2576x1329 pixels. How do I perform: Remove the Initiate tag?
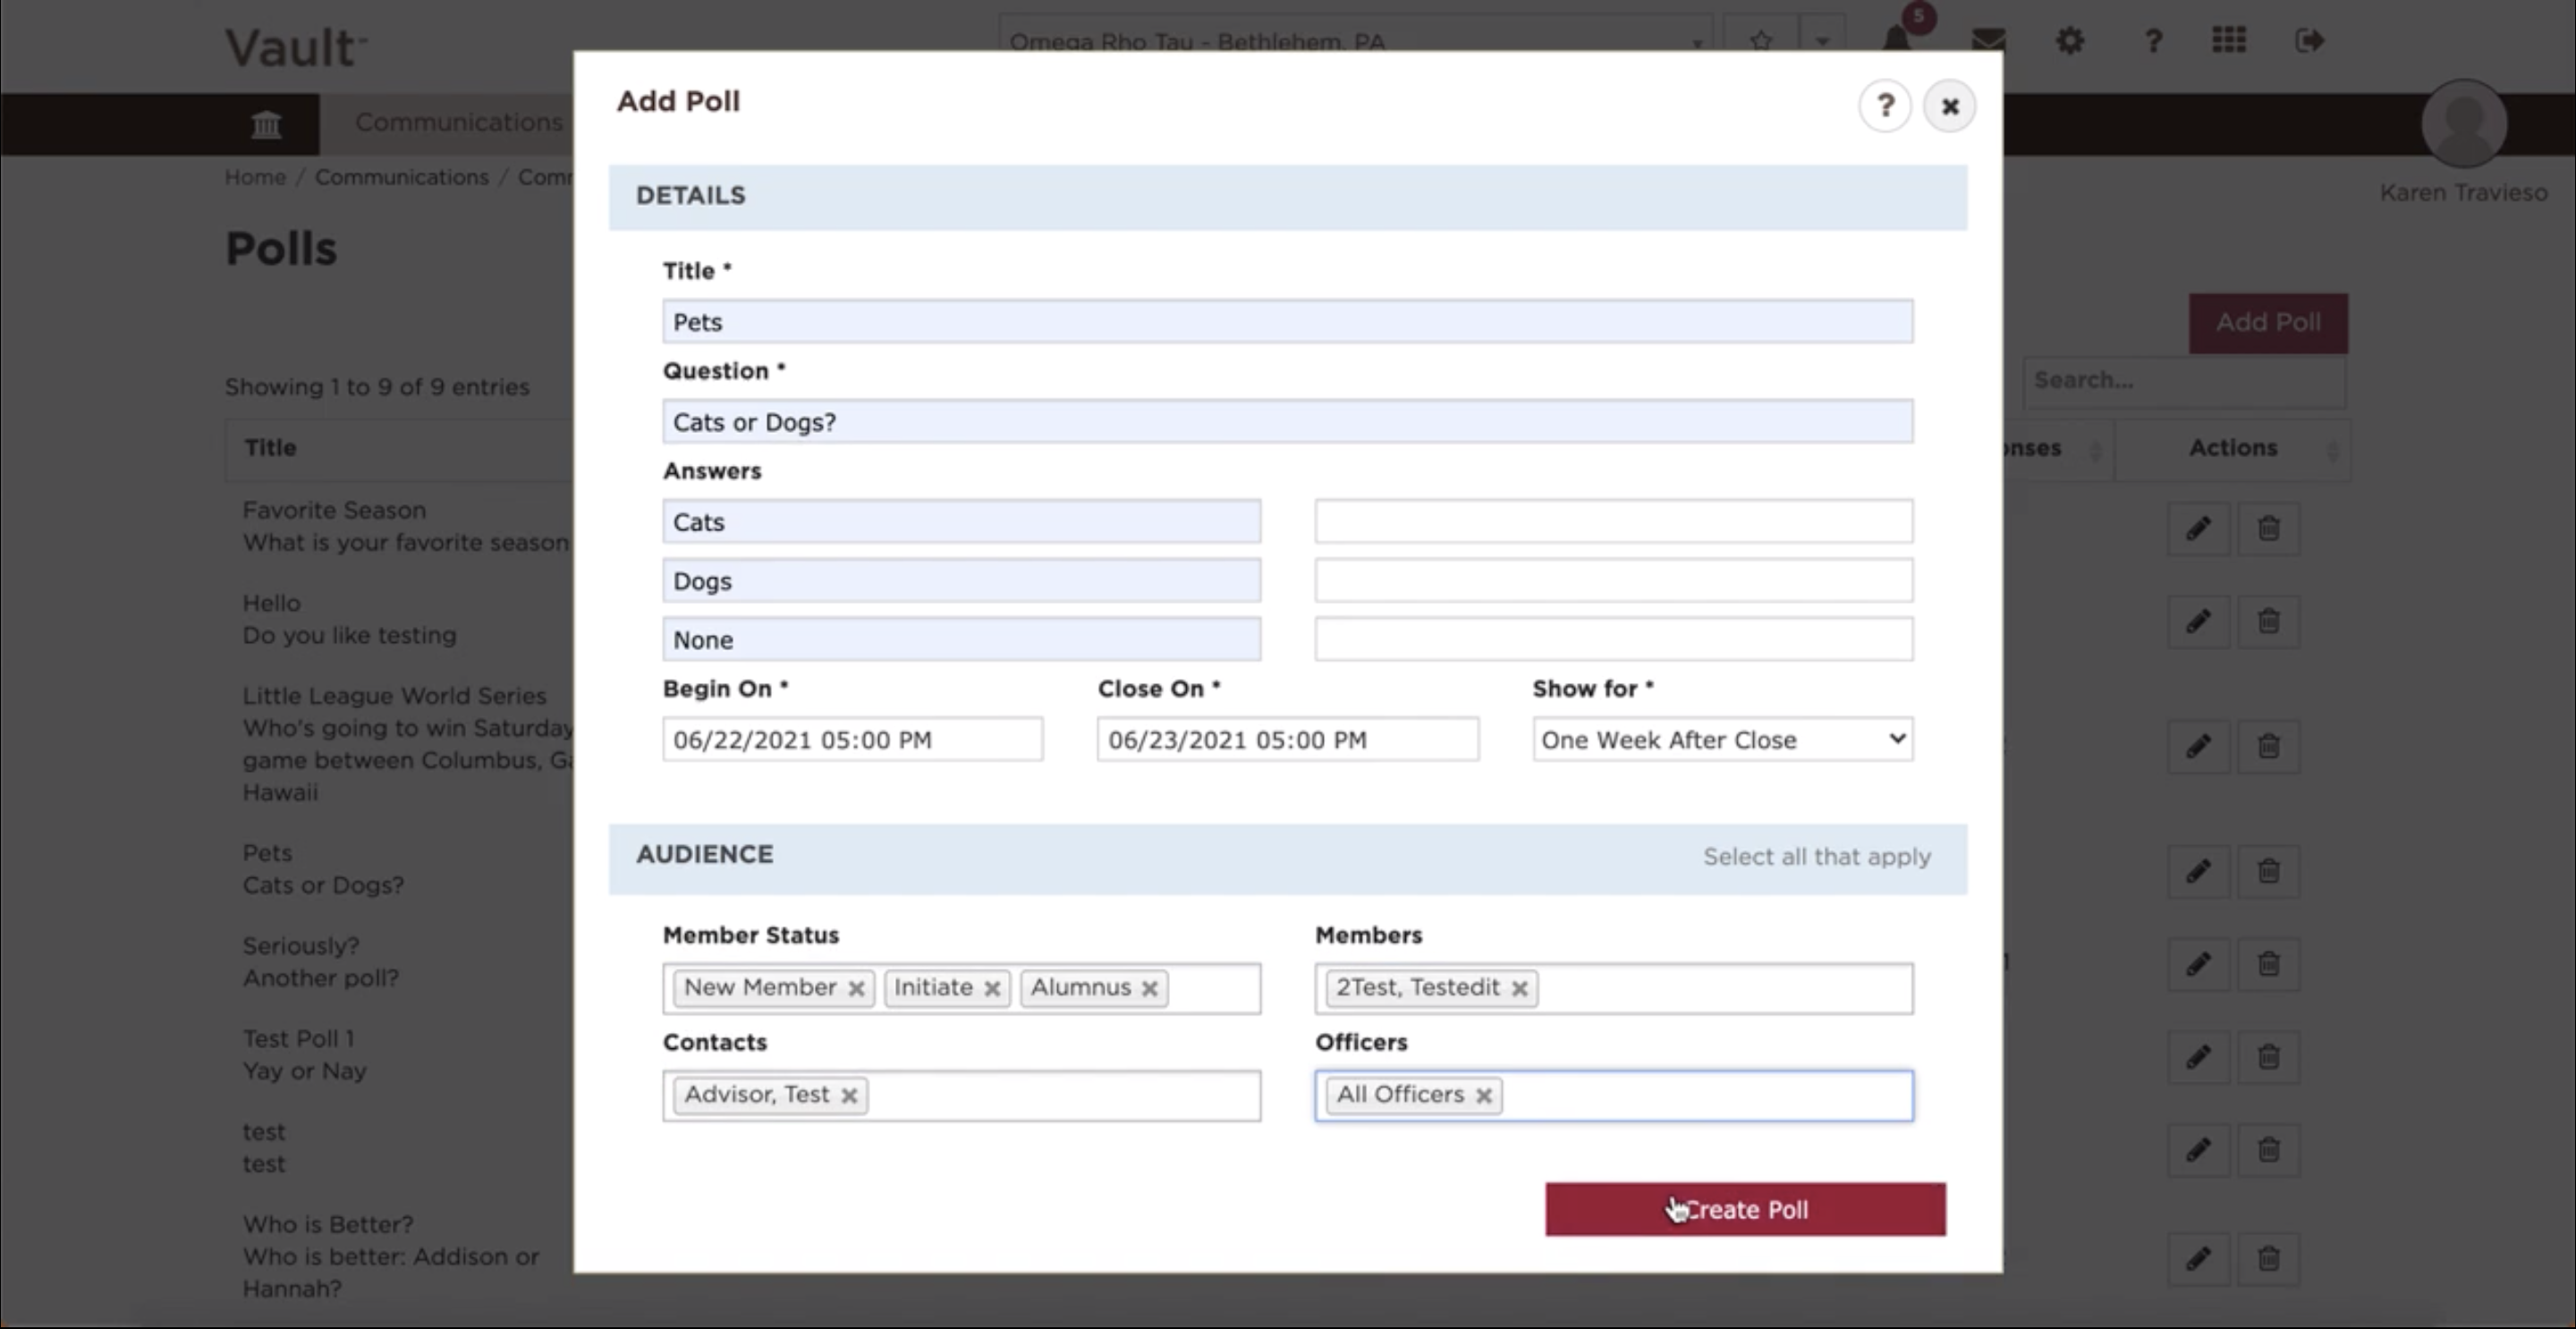(992, 988)
